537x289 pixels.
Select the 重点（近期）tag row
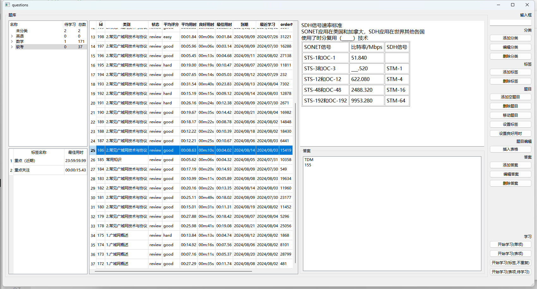point(48,161)
